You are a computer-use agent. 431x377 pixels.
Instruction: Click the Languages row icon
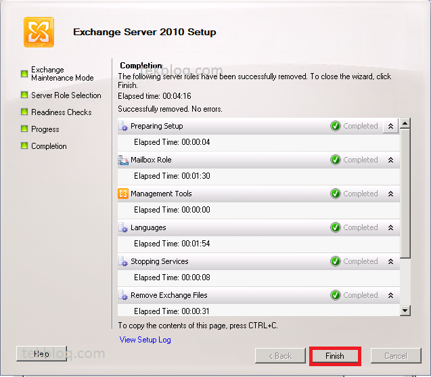[x=123, y=227]
